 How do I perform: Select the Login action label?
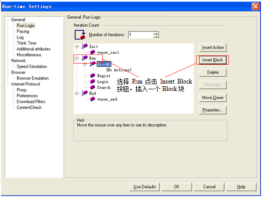(103, 82)
